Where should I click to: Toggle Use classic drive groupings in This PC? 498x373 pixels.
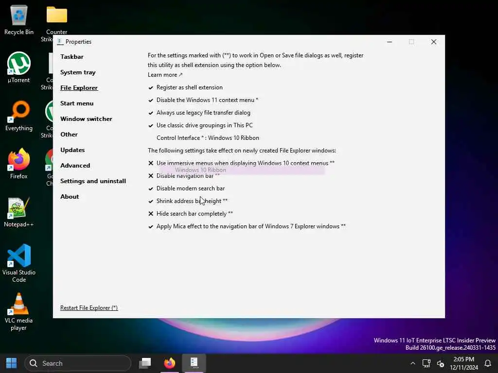(200, 125)
